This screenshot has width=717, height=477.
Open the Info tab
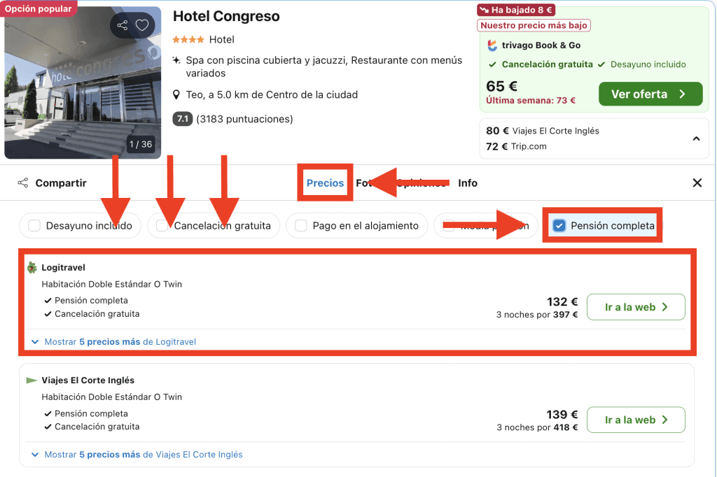[468, 183]
